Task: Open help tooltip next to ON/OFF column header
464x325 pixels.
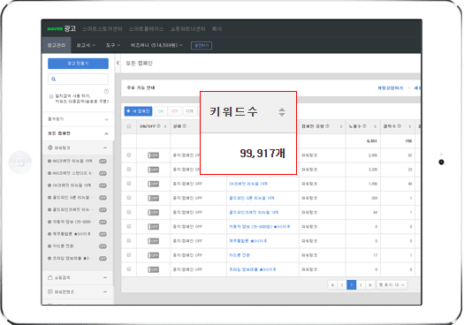Action: pos(158,126)
